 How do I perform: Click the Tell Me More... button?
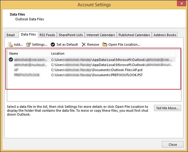167,108
